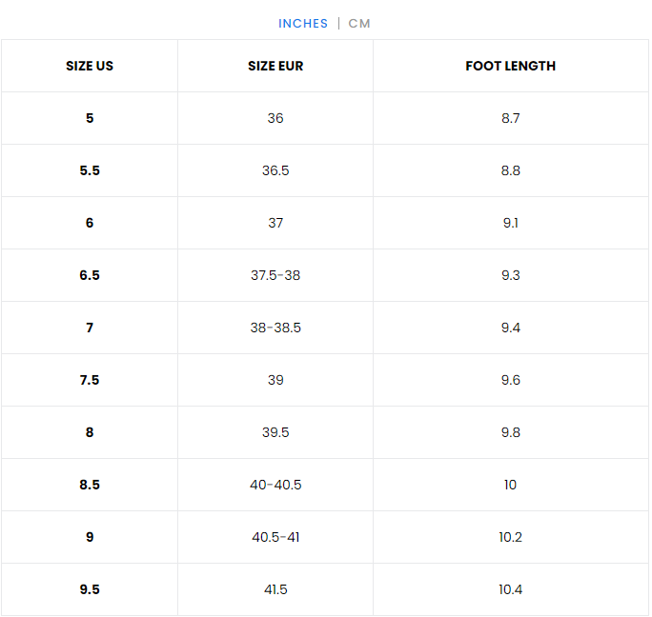
Task: Click EUR size 37.5-38 cell
Action: [275, 275]
